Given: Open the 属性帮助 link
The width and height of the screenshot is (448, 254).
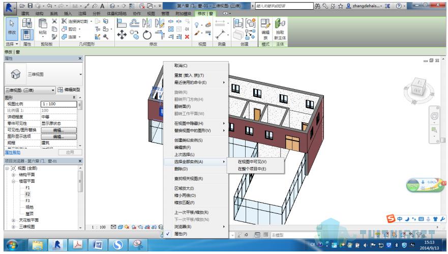Looking at the screenshot, I should [x=13, y=152].
